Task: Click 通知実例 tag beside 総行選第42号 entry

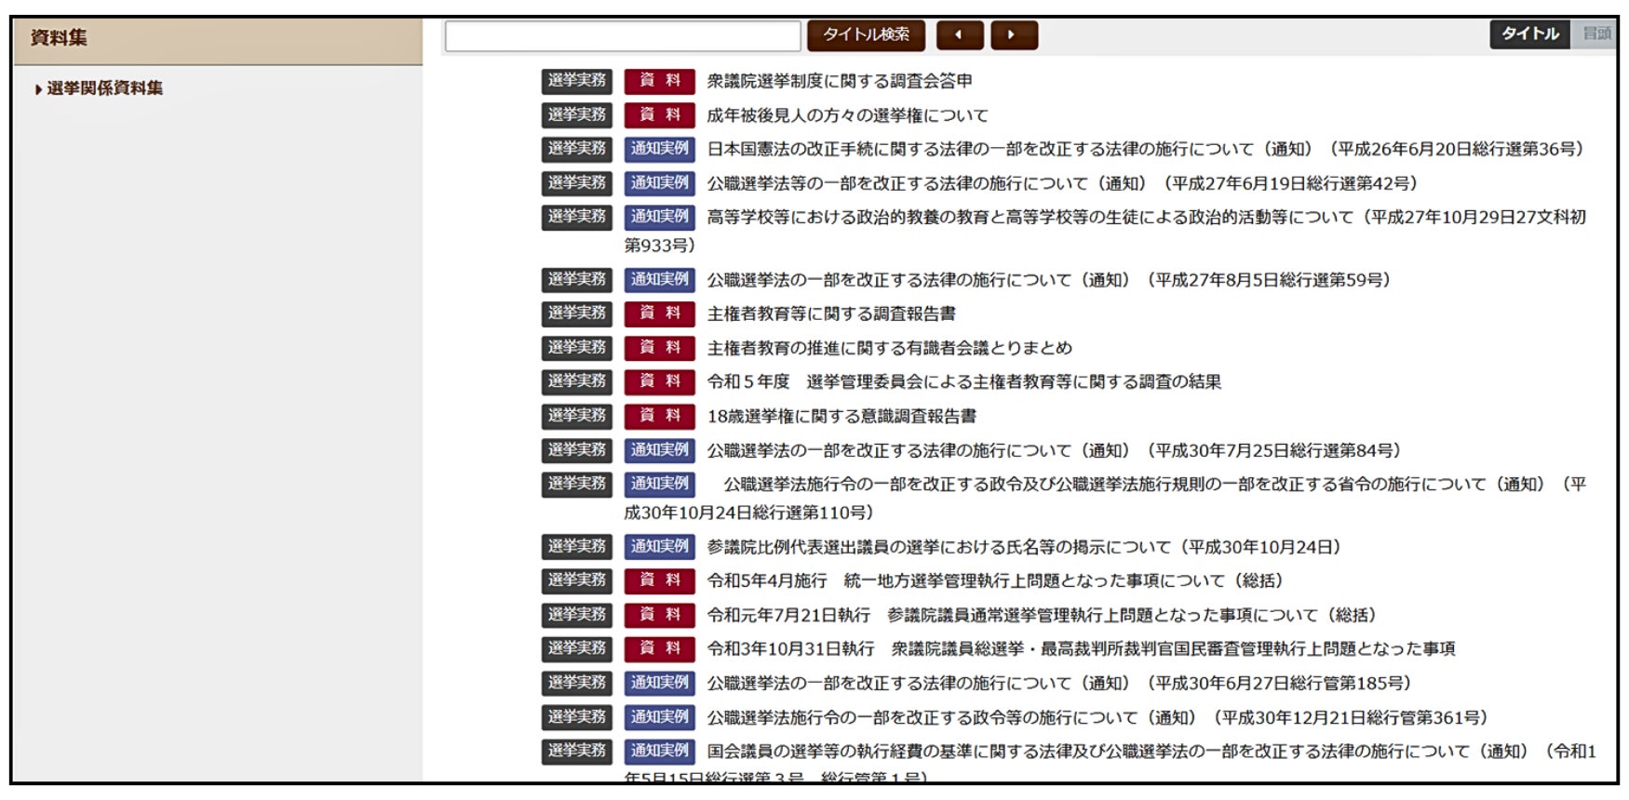Action: tap(659, 183)
